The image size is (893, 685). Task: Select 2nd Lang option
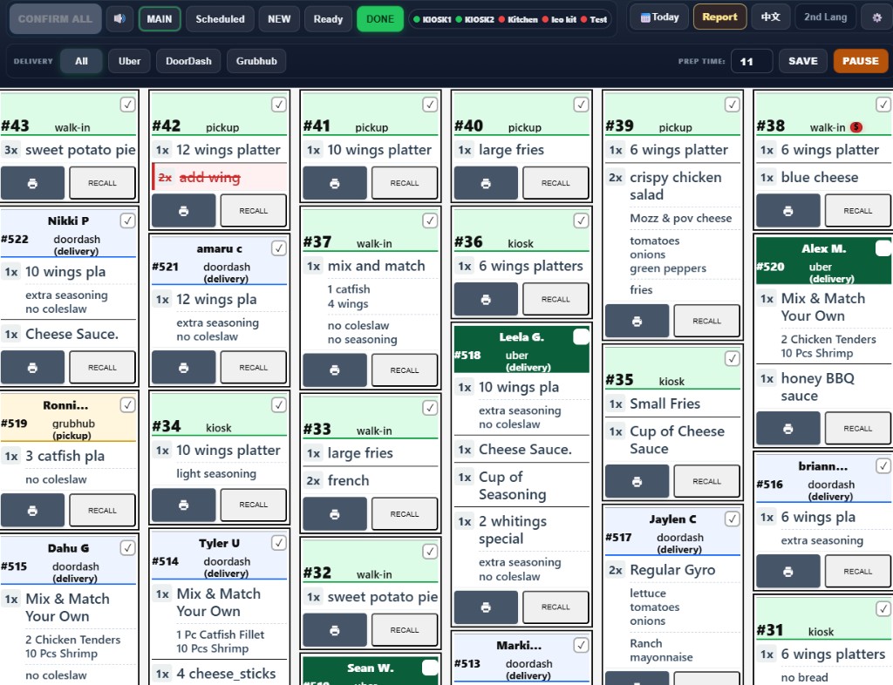click(825, 17)
